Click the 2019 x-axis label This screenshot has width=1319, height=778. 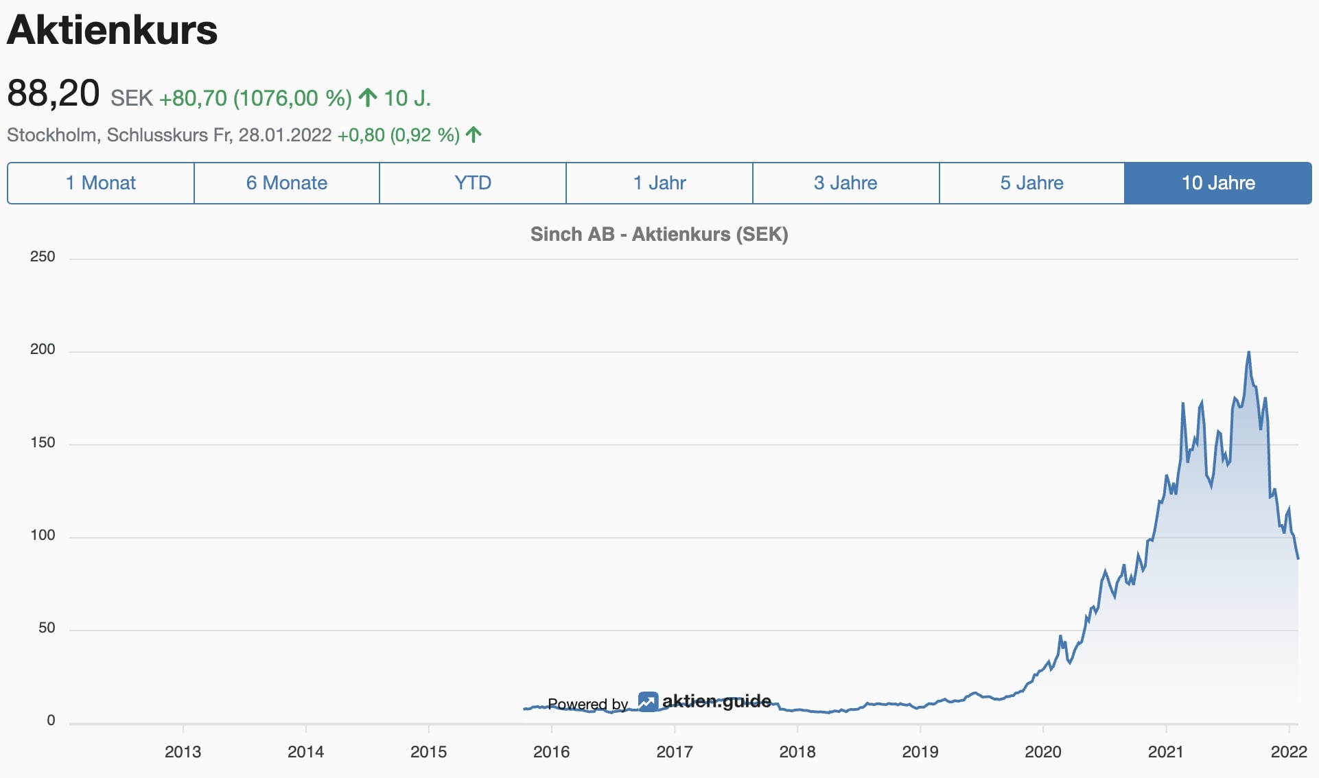point(920,752)
